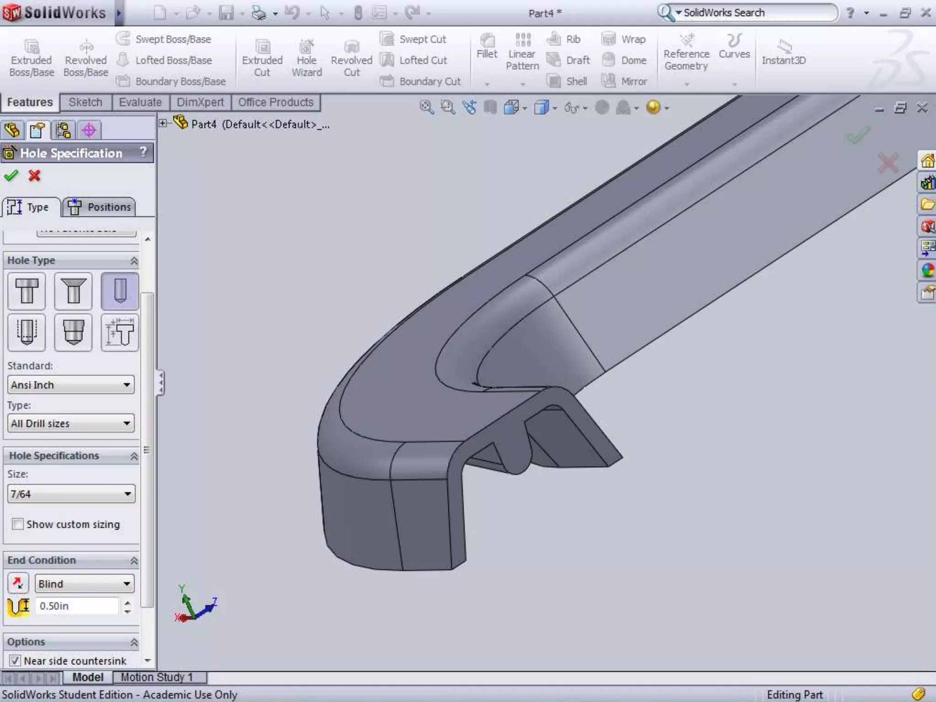Enable Show custom sizing checkbox

tap(18, 524)
